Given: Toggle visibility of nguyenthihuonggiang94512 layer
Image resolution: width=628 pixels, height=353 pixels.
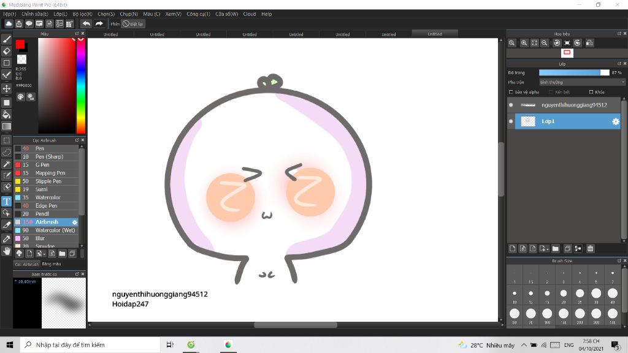Looking at the screenshot, I should click(511, 105).
